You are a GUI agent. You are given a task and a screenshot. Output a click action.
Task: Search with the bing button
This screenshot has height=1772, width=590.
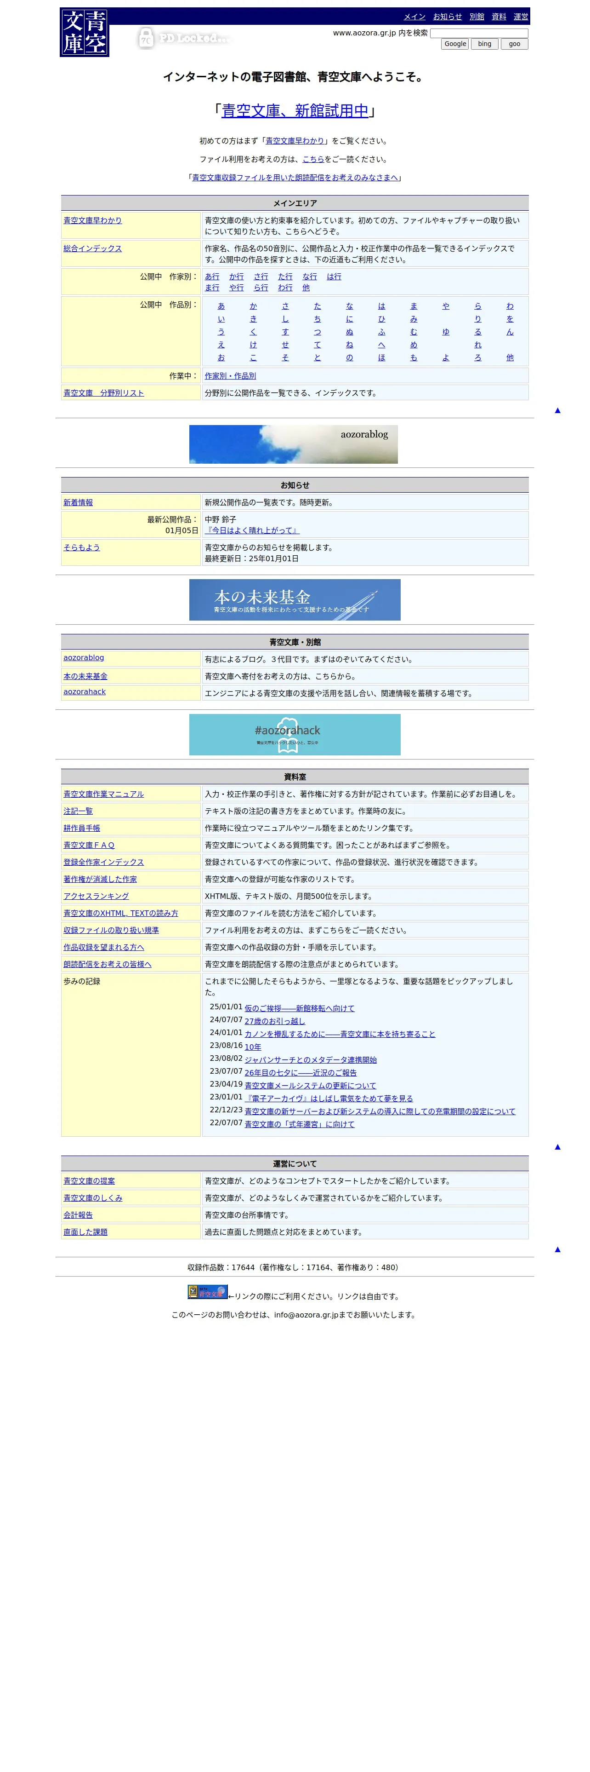click(485, 44)
